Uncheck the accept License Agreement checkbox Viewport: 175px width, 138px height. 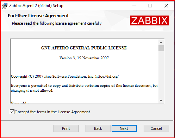(12, 112)
